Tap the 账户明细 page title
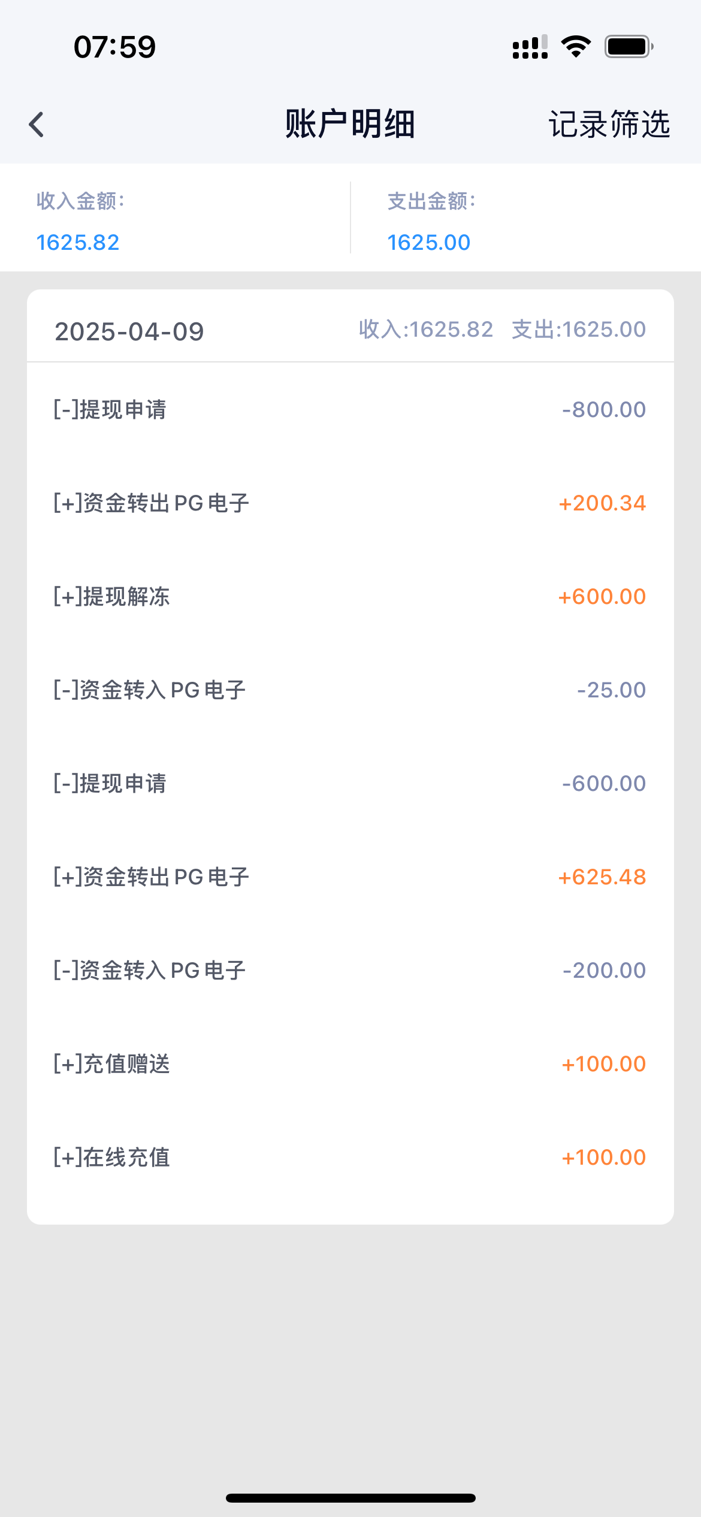The height and width of the screenshot is (1517, 701). click(x=350, y=125)
